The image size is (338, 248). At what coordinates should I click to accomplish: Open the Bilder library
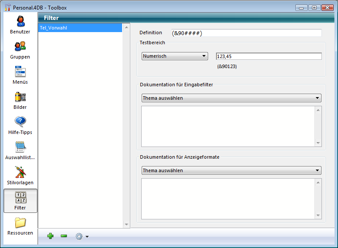[20, 100]
